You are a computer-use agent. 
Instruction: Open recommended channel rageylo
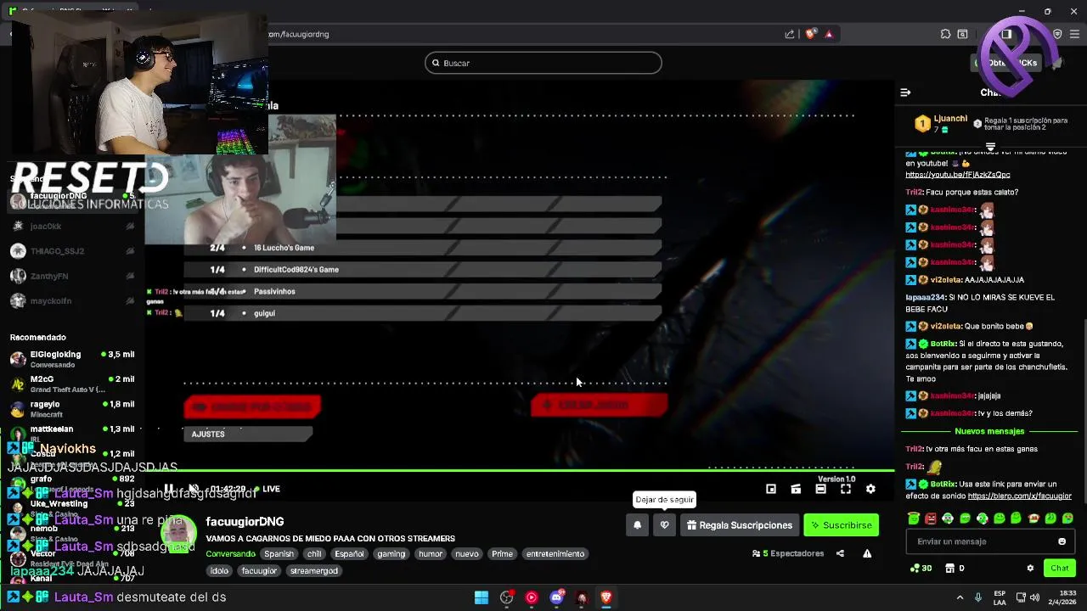pos(72,409)
